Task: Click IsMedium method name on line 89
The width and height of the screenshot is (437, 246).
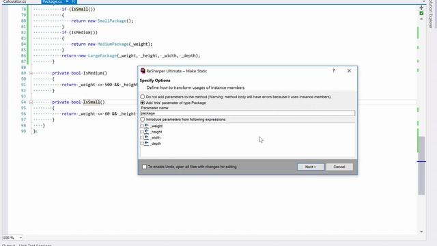Action: point(93,73)
